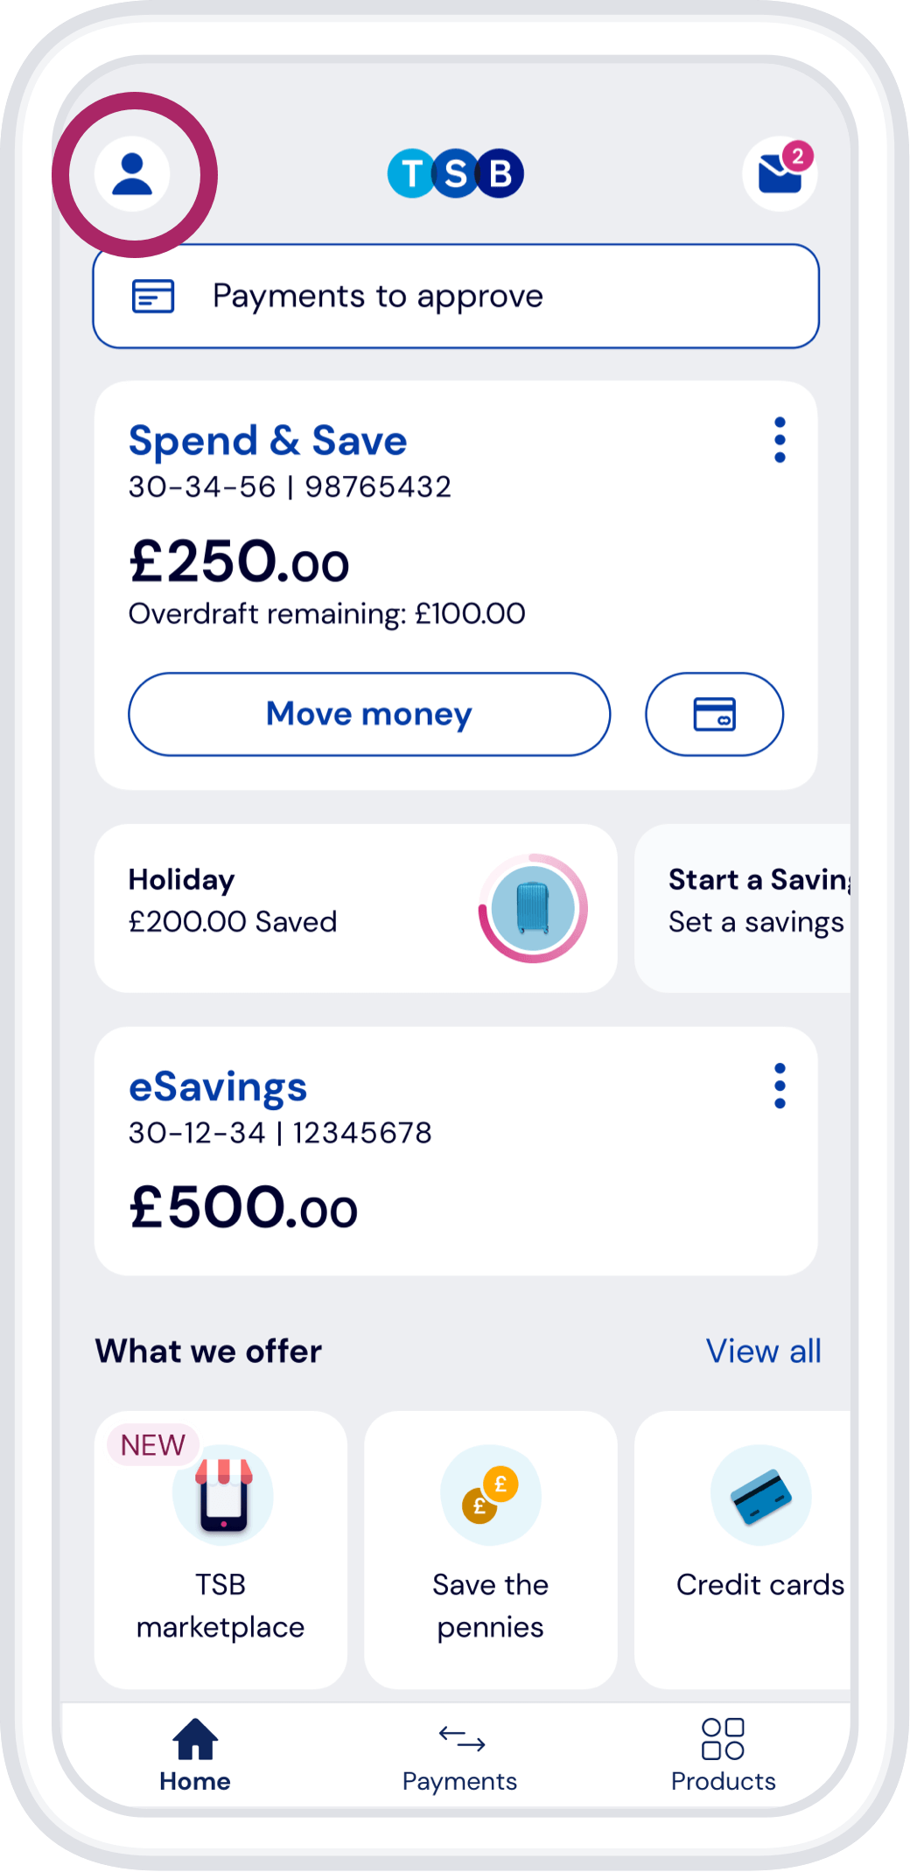
Task: Open the card icon button beside Move money
Action: click(714, 714)
